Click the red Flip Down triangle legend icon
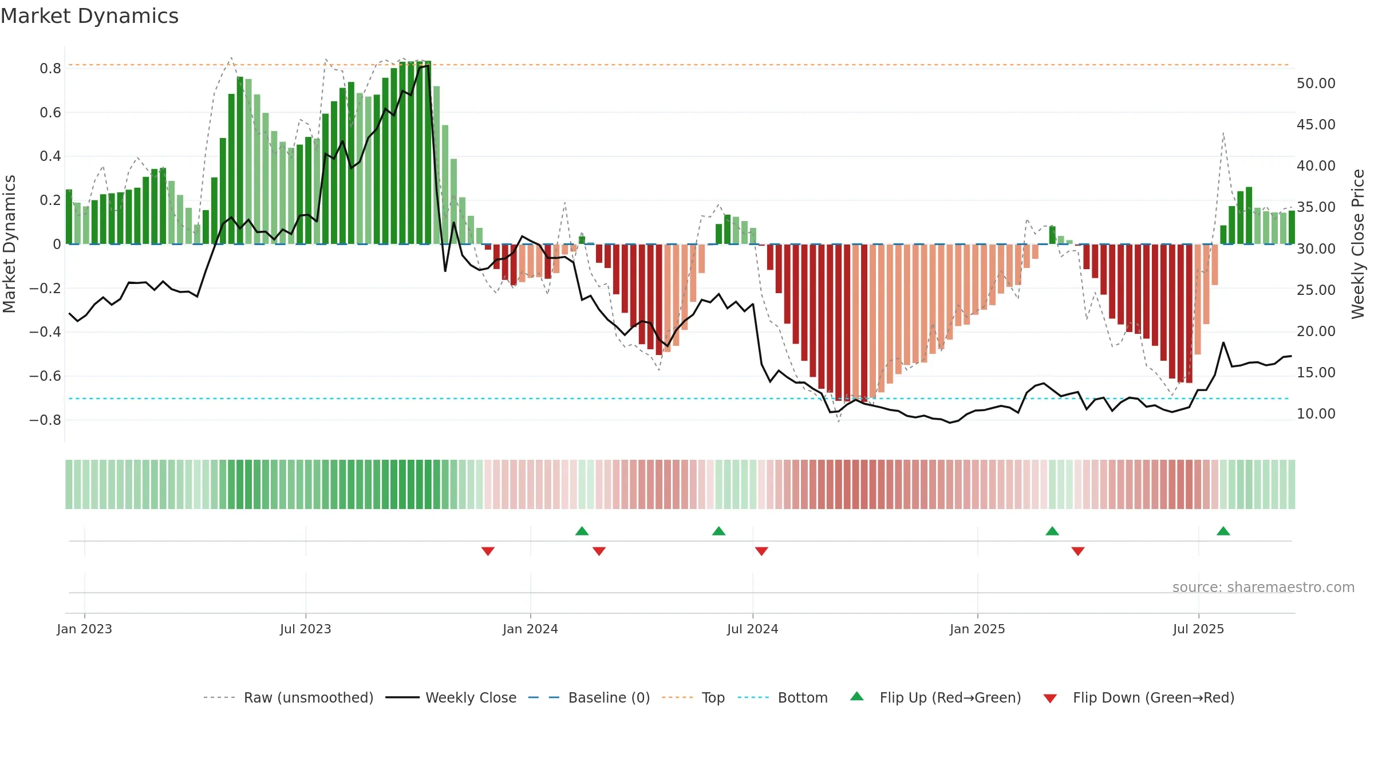 tap(1050, 699)
